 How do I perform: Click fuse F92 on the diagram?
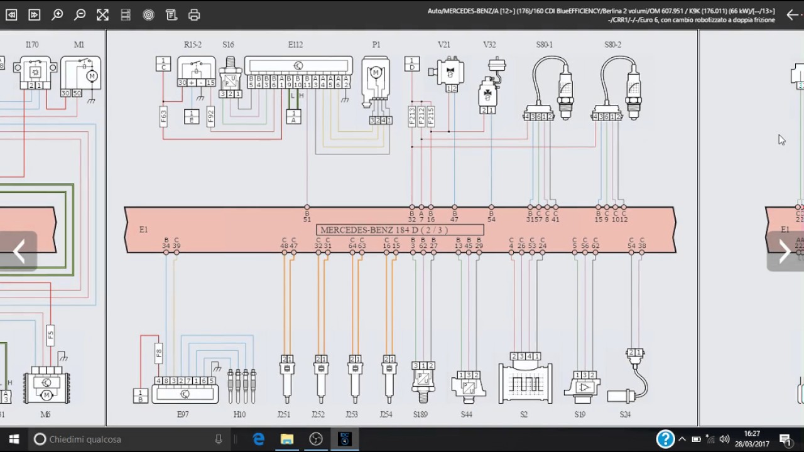click(x=210, y=117)
